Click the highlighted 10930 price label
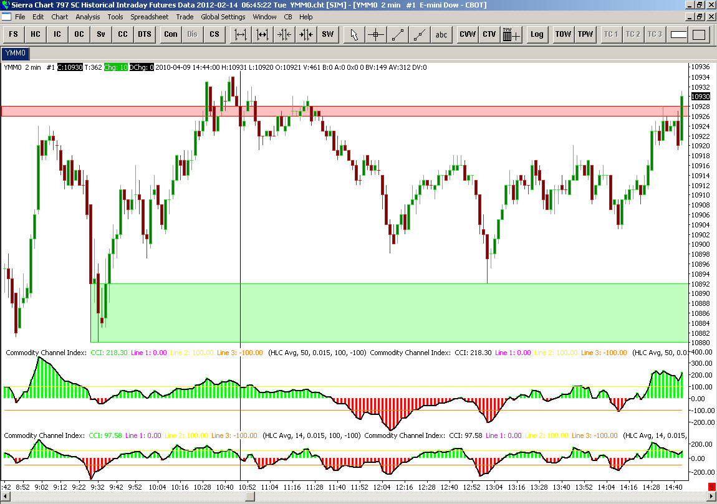This screenshot has width=717, height=504. (701, 97)
